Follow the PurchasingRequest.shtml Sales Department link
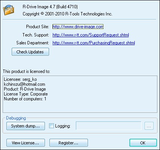 (x=94, y=43)
